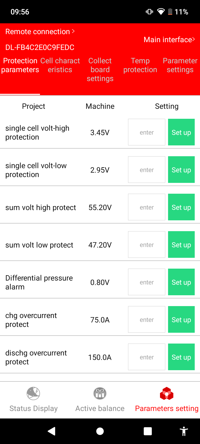
Task: Tap Set up for single cell volt-low protection
Action: pyautogui.click(x=181, y=170)
